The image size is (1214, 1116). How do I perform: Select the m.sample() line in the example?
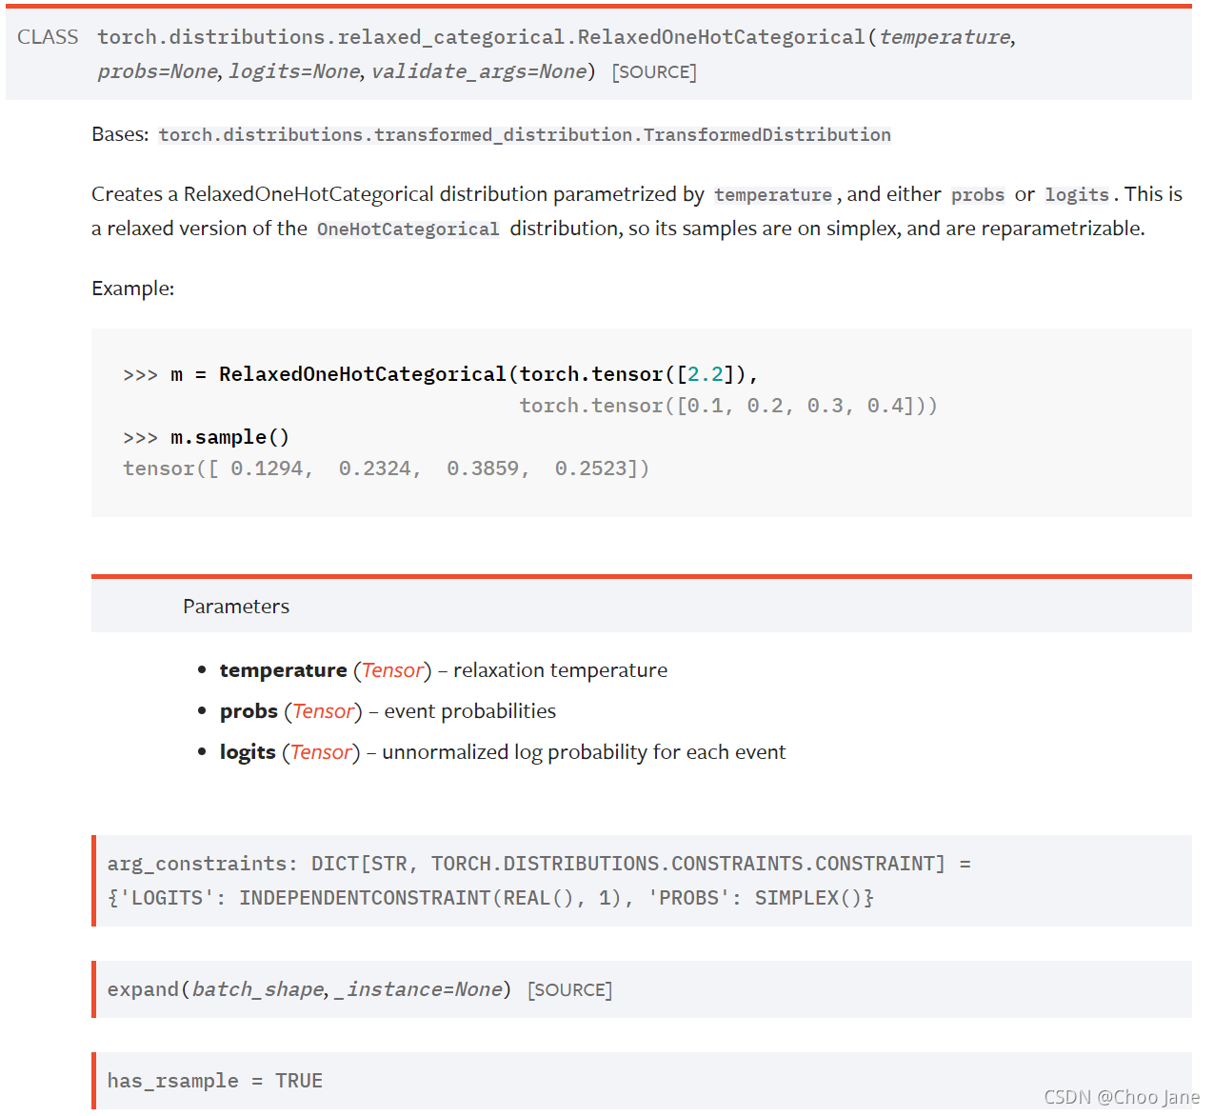[229, 436]
